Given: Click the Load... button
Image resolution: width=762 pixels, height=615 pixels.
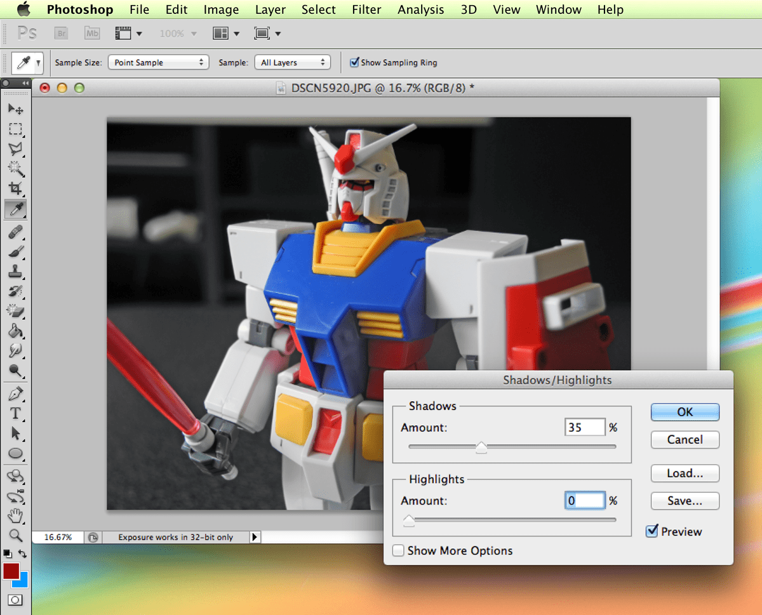Looking at the screenshot, I should coord(685,473).
